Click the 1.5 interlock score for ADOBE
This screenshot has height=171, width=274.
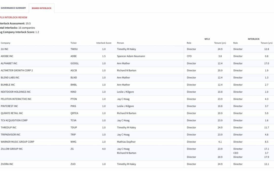coord(104,56)
